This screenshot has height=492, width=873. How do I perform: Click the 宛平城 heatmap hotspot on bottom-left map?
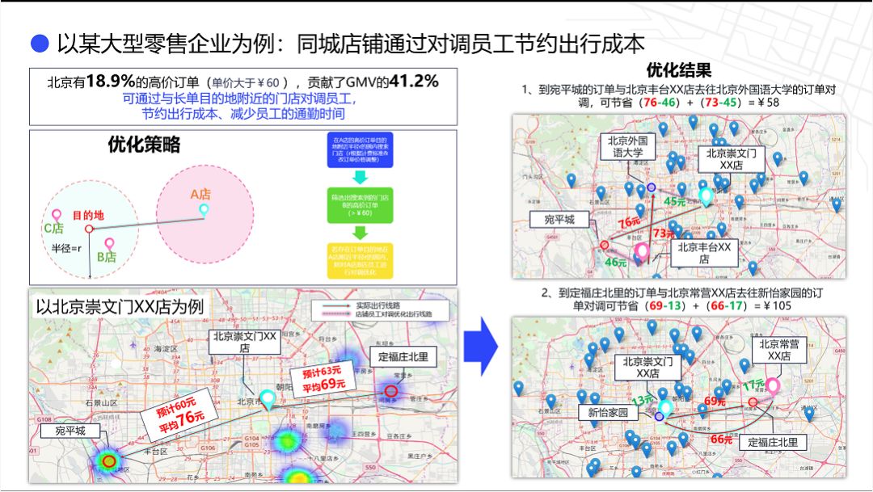tap(108, 460)
